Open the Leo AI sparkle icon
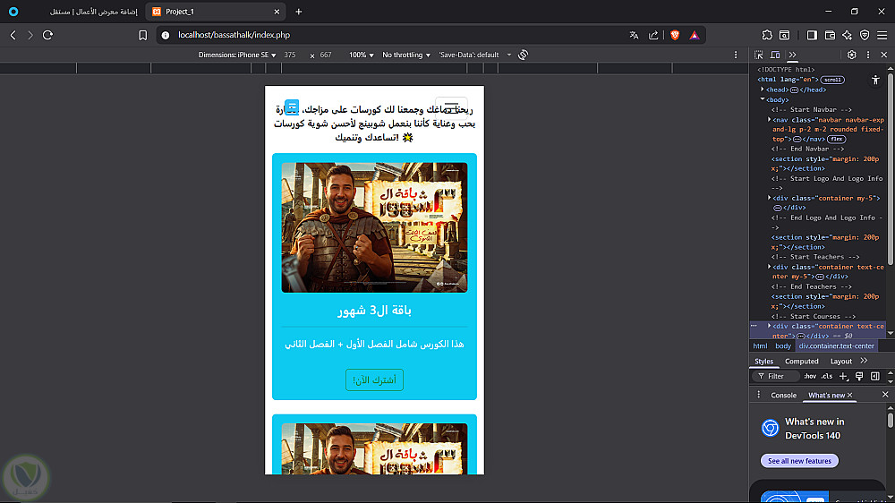 tap(847, 35)
